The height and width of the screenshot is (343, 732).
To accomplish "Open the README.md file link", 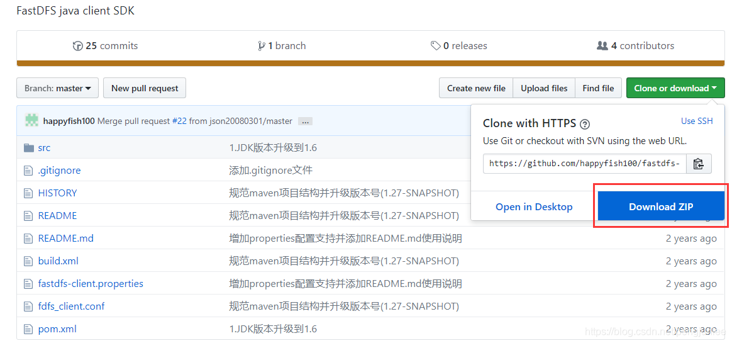I will (x=66, y=239).
